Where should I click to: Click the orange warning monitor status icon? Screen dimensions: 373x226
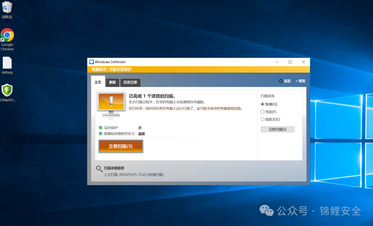(x=111, y=105)
